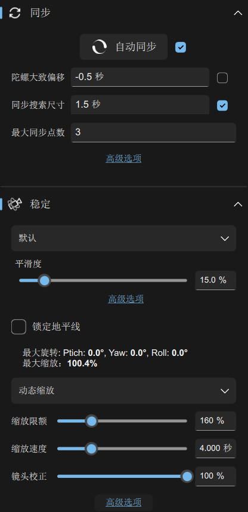The width and height of the screenshot is (248, 512).
Task: Open the 默认 smoothing algorithm dropdown
Action: coord(123,239)
